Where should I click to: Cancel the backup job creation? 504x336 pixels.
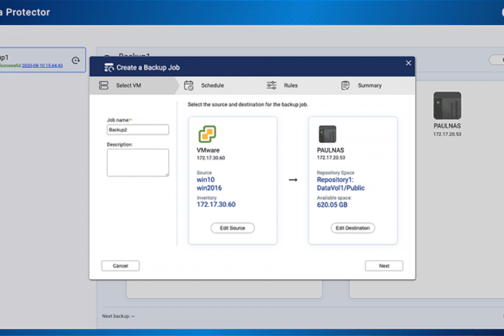(x=121, y=265)
